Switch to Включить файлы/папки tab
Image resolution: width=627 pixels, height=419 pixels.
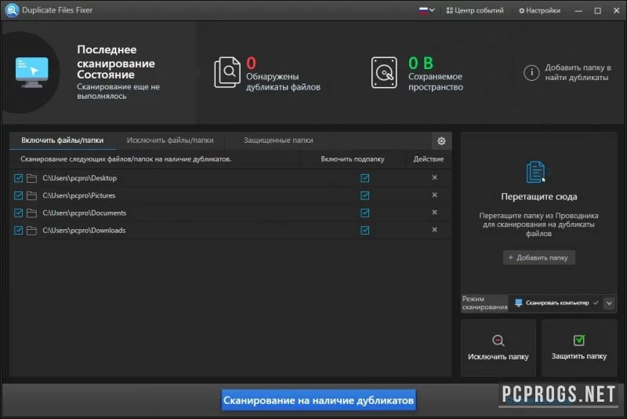[63, 140]
